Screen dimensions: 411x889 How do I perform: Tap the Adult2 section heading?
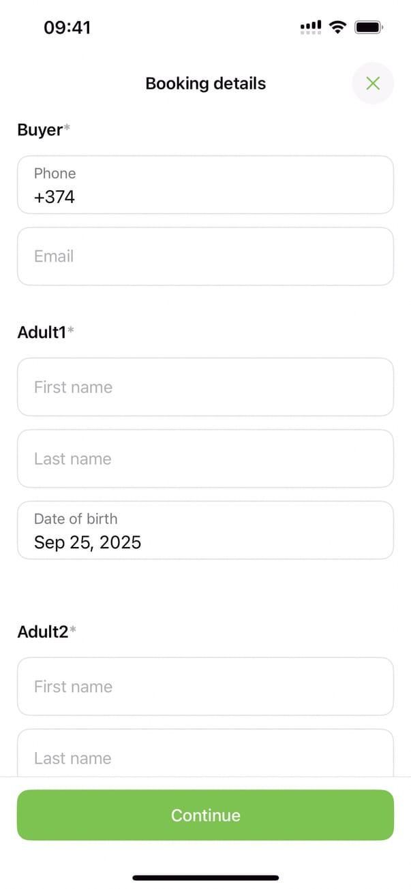tap(44, 632)
